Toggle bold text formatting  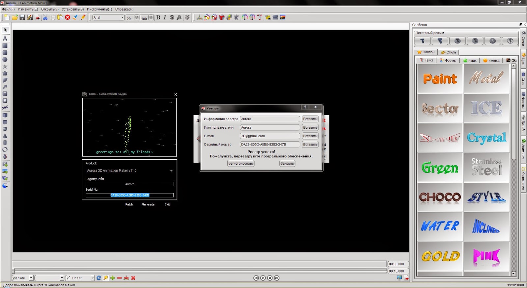tap(158, 17)
